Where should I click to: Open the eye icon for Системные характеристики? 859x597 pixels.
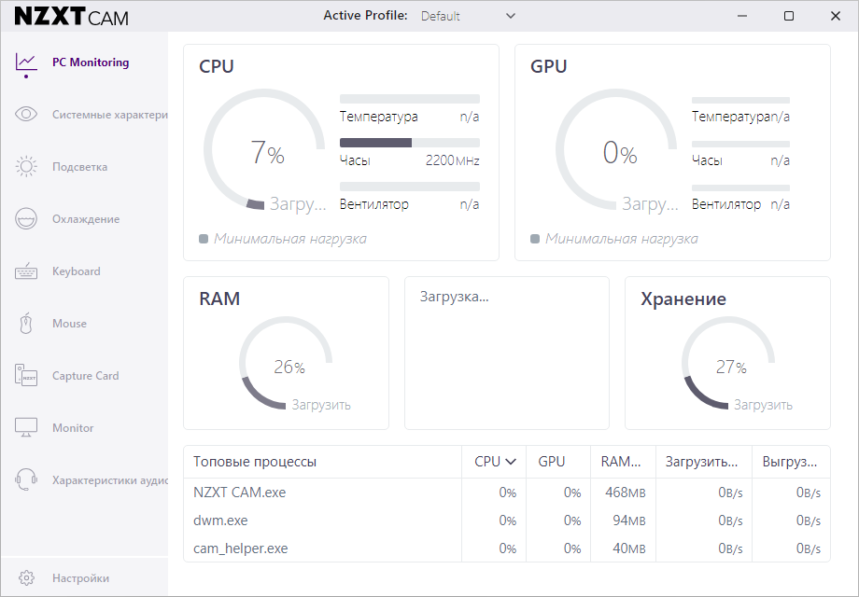(x=26, y=115)
